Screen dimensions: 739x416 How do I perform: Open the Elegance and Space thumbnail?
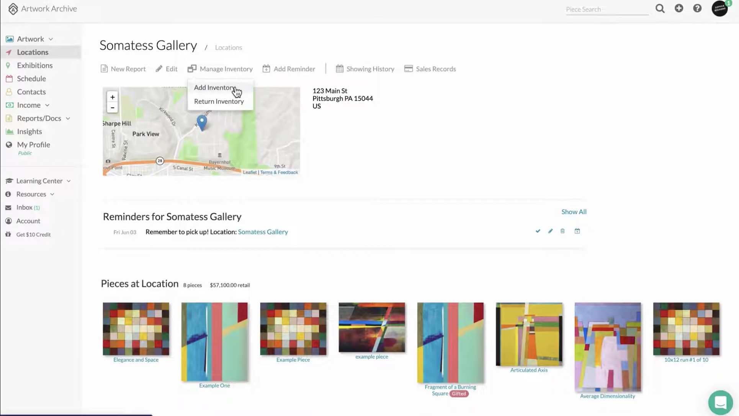[x=136, y=329]
